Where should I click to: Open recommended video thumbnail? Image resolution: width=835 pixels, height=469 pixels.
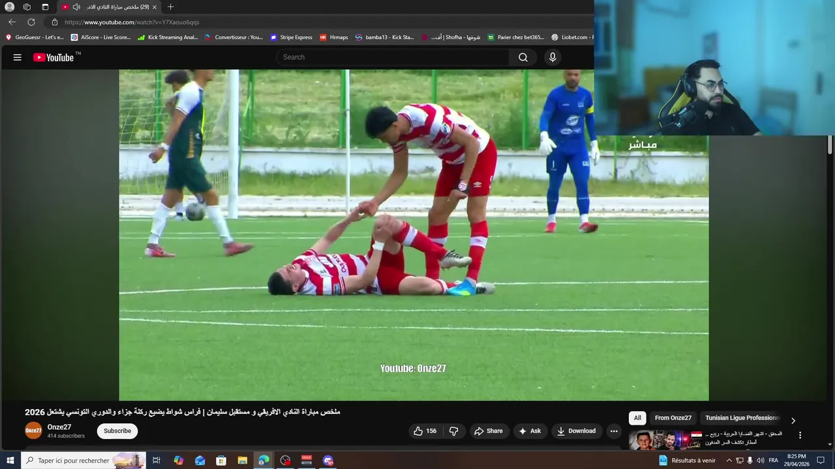[665, 440]
